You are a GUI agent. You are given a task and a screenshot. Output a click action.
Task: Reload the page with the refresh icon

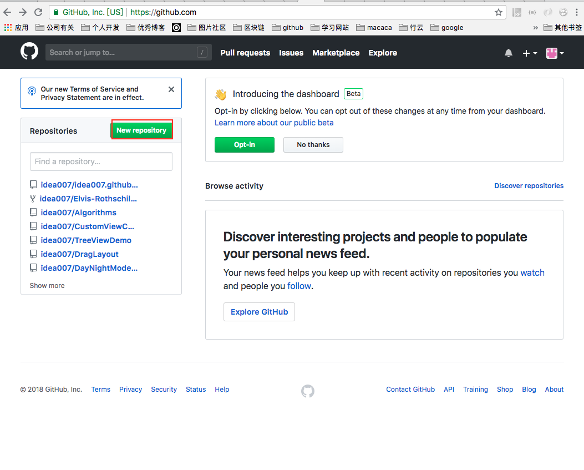[x=38, y=12]
